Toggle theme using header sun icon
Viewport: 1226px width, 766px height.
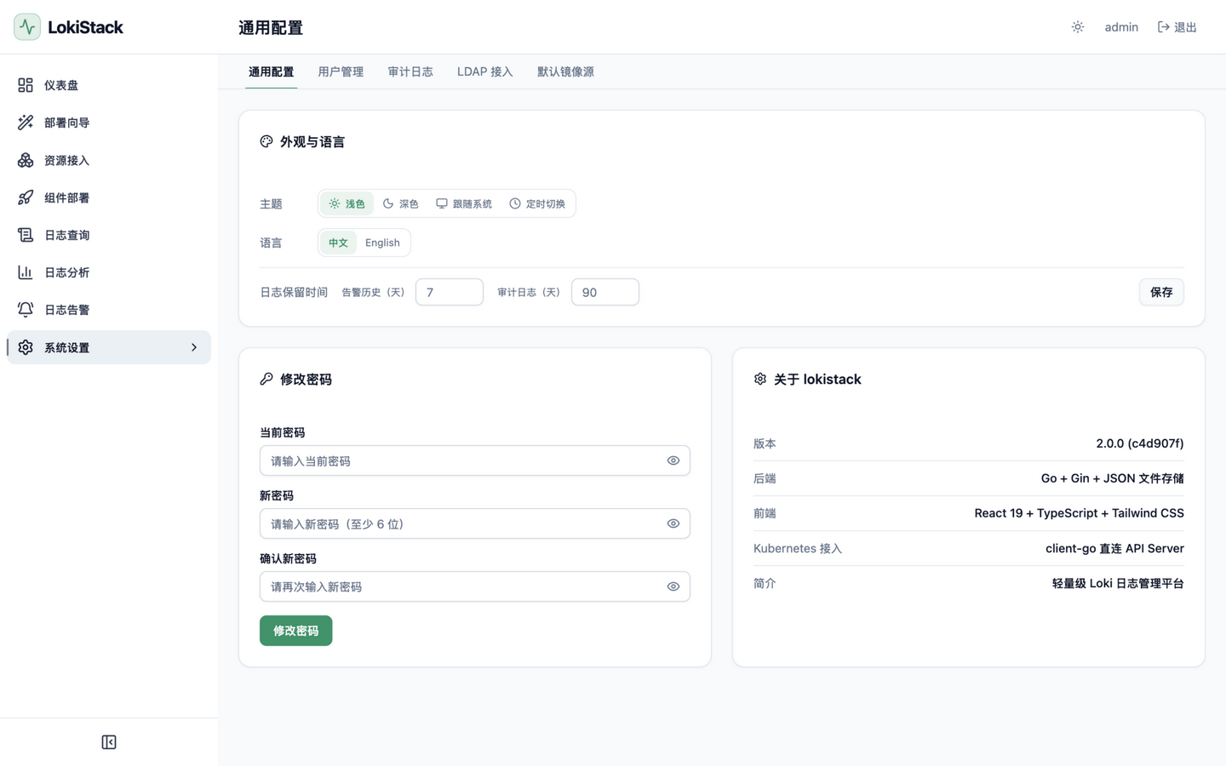1078,27
